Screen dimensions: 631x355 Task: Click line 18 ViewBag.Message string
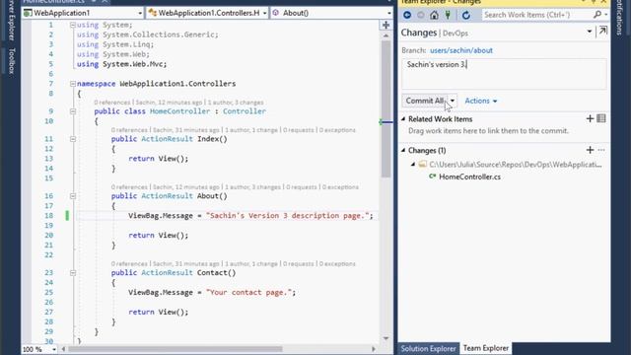click(x=288, y=216)
